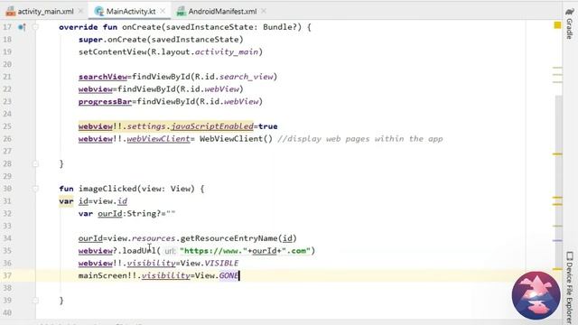Click the manifest file icon on AndroidManifest.xml tab
Image resolution: width=578 pixels, height=325 pixels.
181,12
